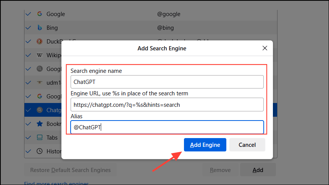Toggle the Tabs row checkmark

pos(28,138)
